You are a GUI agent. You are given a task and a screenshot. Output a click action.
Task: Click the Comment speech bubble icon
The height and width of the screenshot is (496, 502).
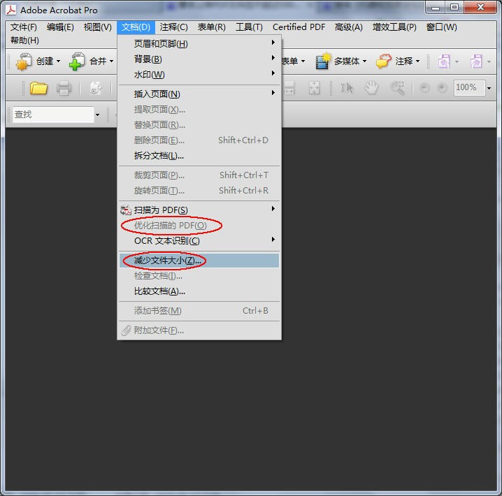(x=384, y=61)
